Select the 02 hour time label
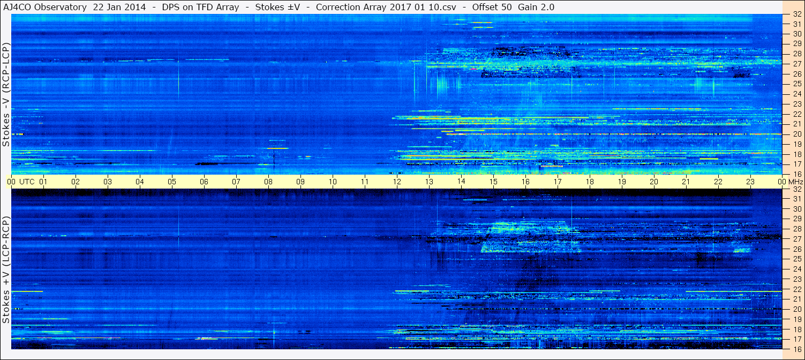This screenshot has width=805, height=360. click(76, 182)
